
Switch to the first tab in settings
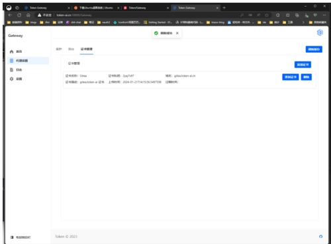(x=59, y=49)
